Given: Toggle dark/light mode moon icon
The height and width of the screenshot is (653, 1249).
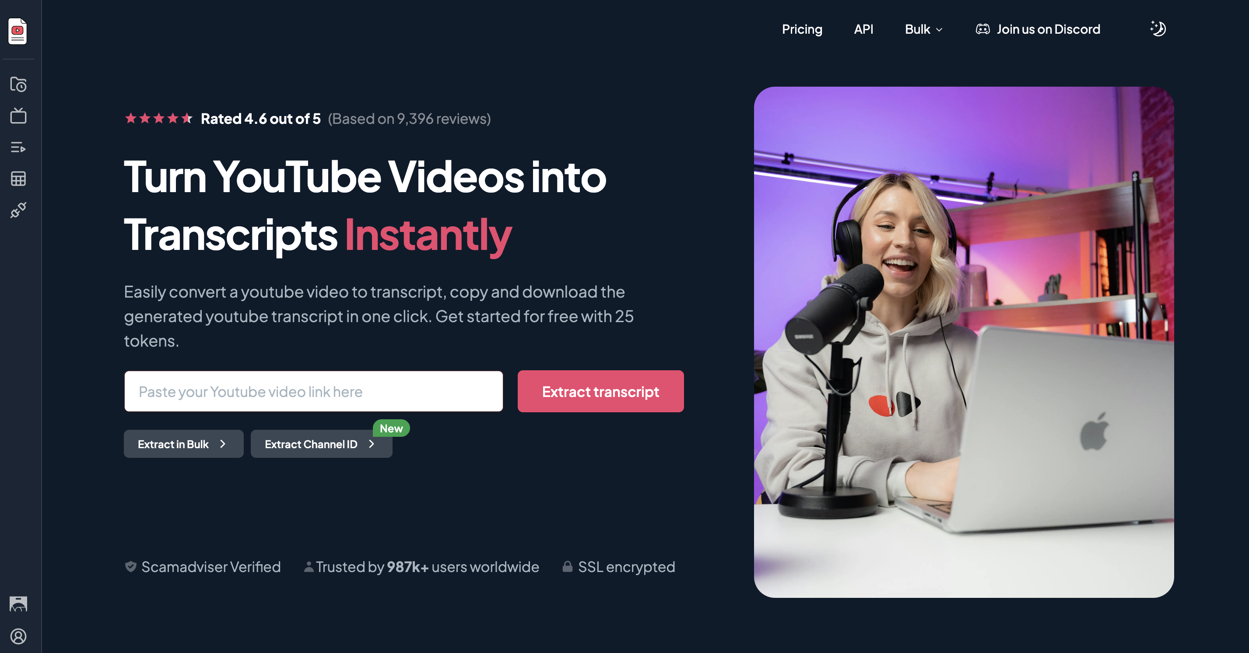Looking at the screenshot, I should 1158,29.
